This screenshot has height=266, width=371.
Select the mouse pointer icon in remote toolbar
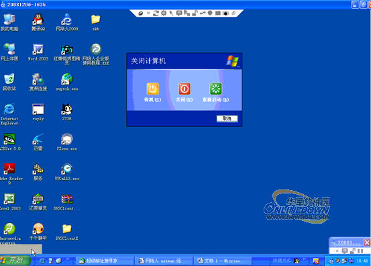coord(171,13)
